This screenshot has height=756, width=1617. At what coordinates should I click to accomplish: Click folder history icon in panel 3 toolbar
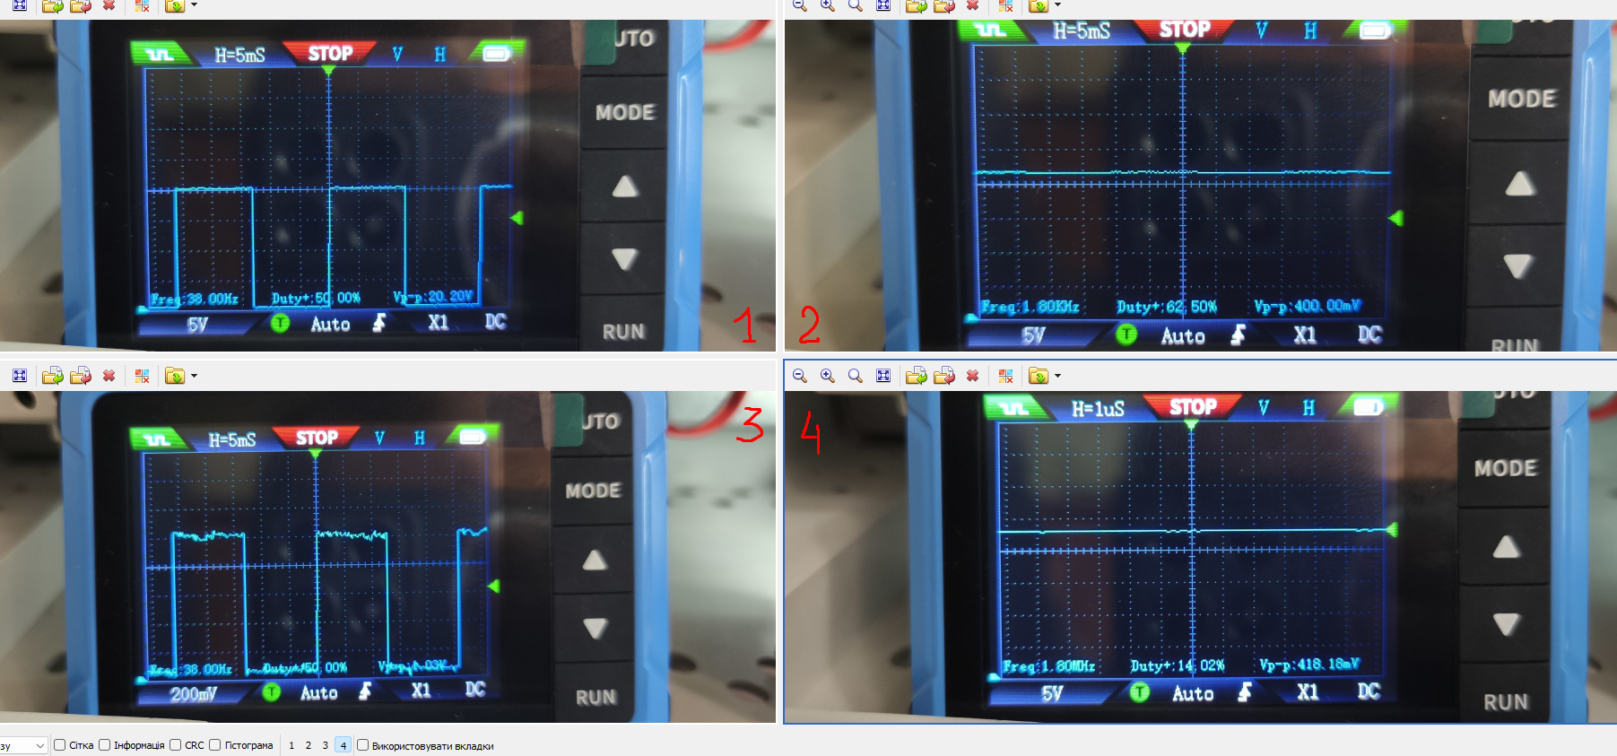[175, 376]
